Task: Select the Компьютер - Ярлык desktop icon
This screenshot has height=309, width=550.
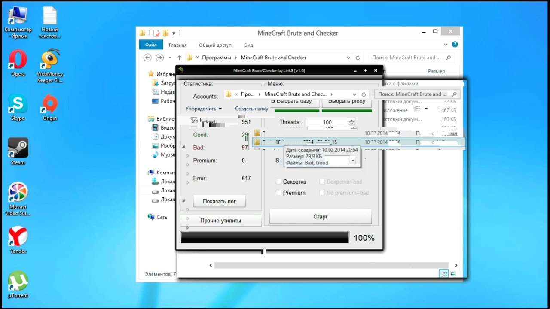Action: click(18, 22)
